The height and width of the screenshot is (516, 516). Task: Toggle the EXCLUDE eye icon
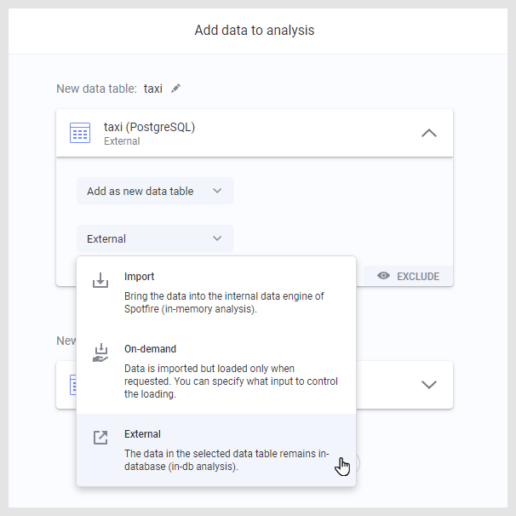pyautogui.click(x=384, y=276)
